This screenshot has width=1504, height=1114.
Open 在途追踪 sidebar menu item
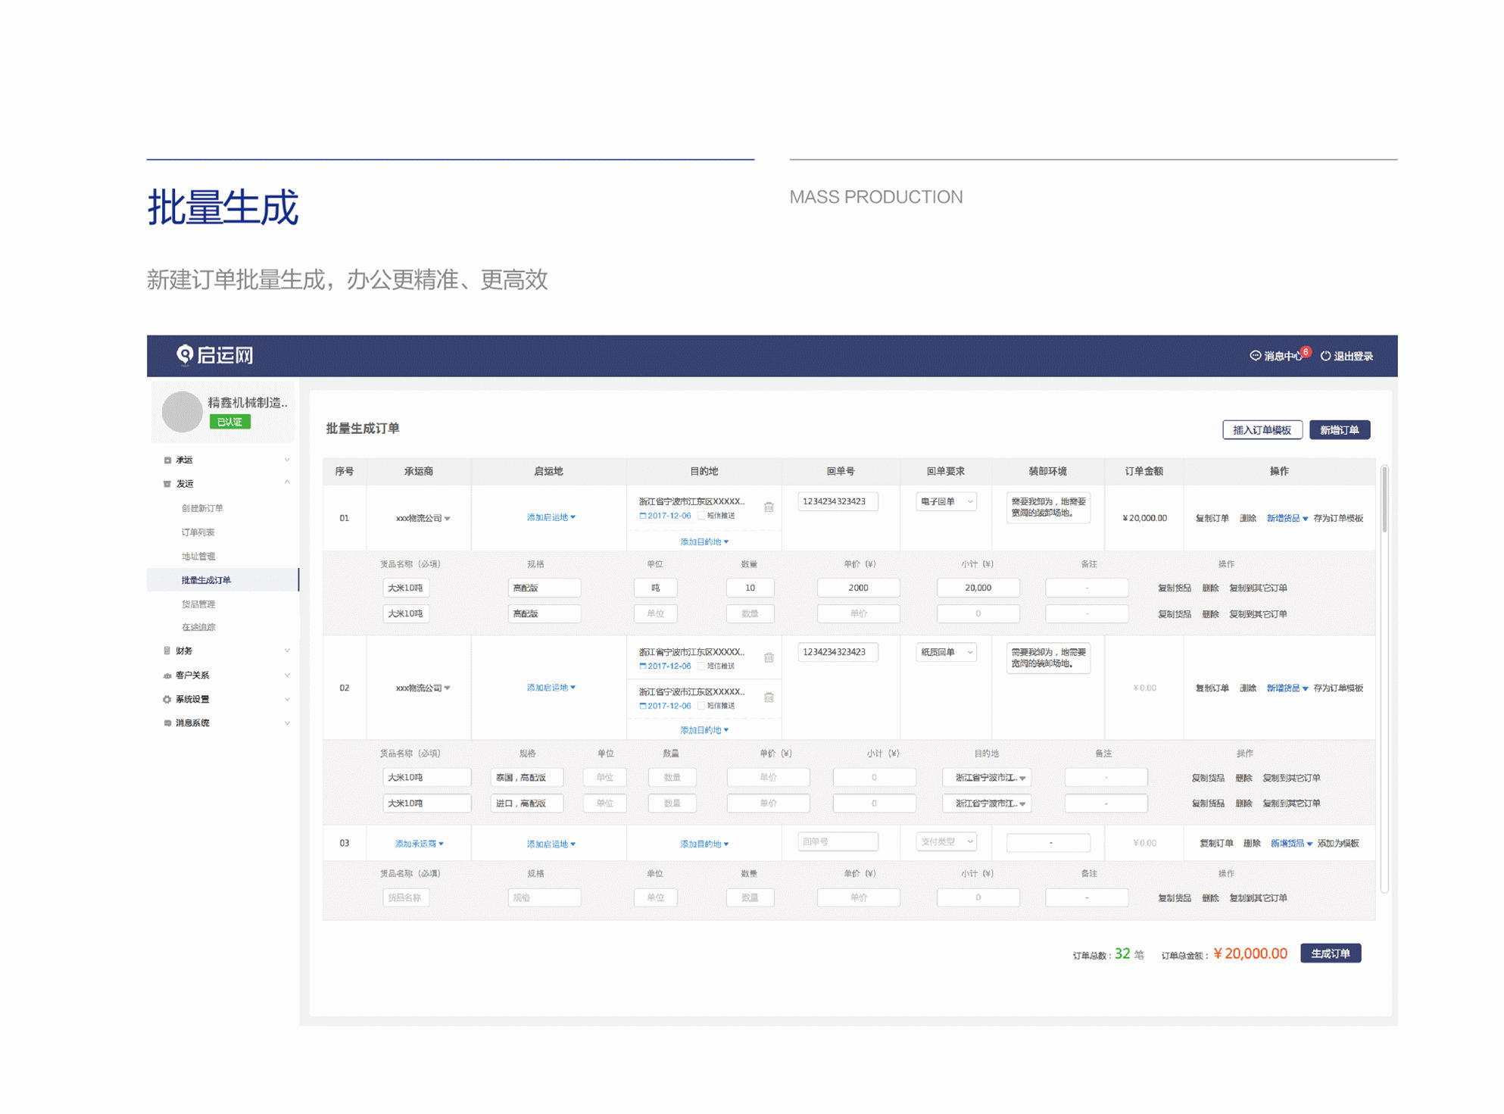tap(198, 628)
